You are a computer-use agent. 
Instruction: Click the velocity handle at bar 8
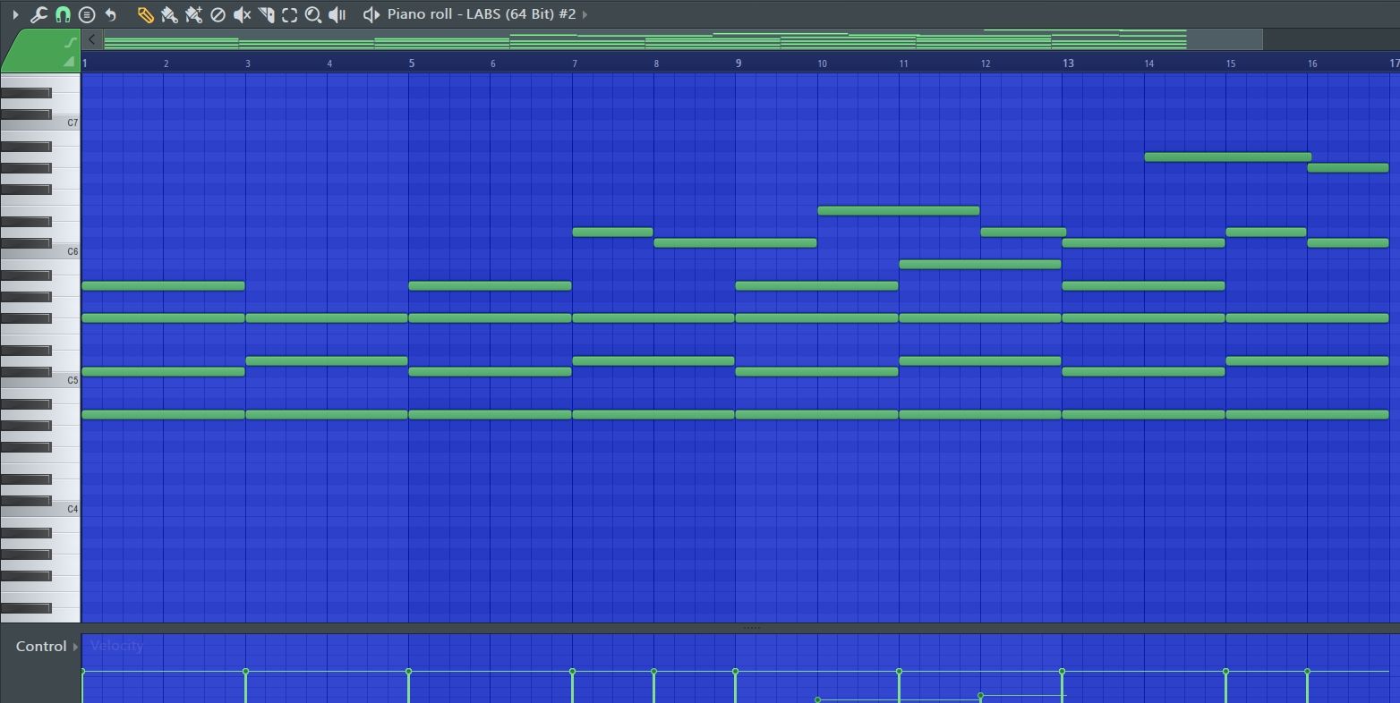(653, 671)
